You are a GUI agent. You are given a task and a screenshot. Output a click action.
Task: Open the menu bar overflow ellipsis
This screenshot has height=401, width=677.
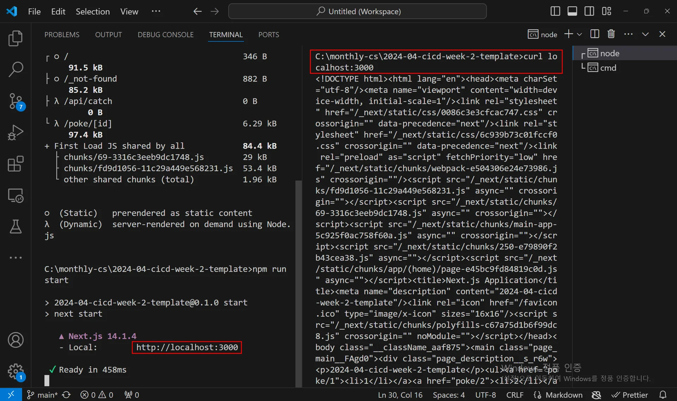click(x=156, y=11)
